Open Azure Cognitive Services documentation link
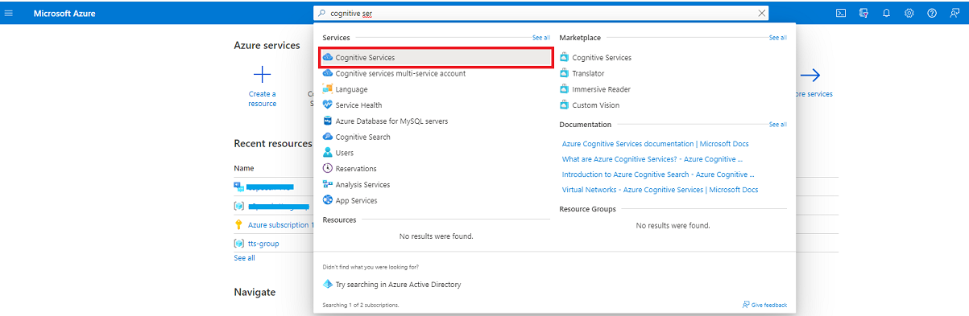This screenshot has width=969, height=316. [656, 144]
